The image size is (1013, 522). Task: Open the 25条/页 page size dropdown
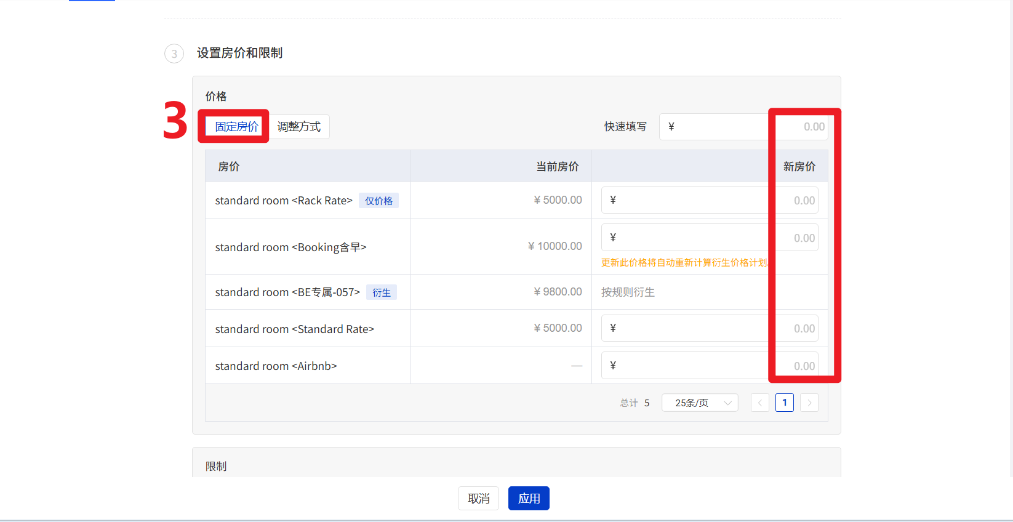point(700,403)
